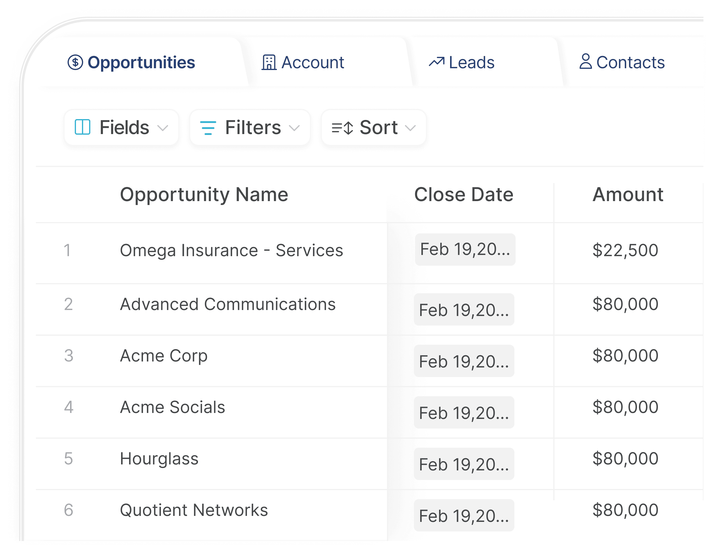Select Acme Socials opportunity name

pyautogui.click(x=173, y=407)
